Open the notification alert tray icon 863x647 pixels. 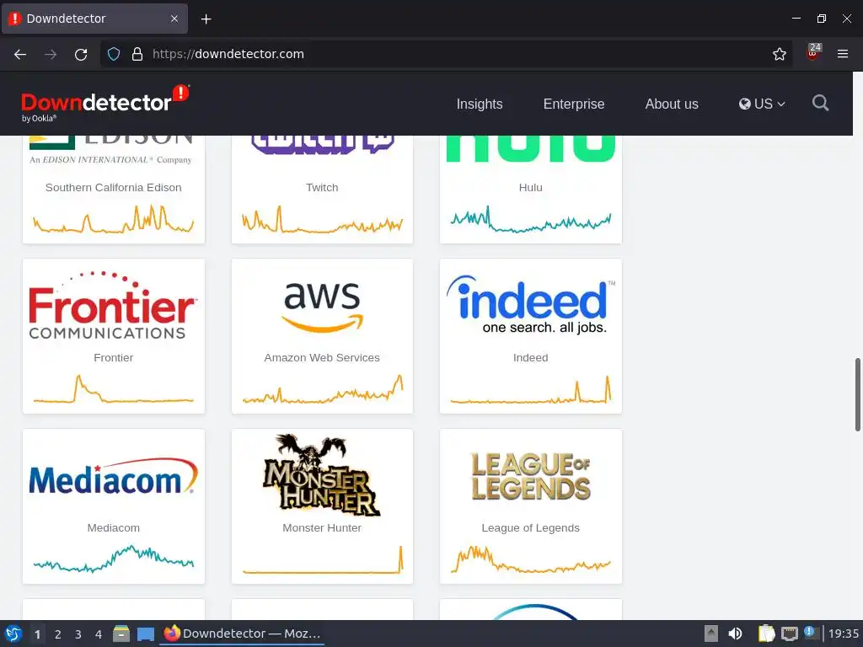point(810,634)
